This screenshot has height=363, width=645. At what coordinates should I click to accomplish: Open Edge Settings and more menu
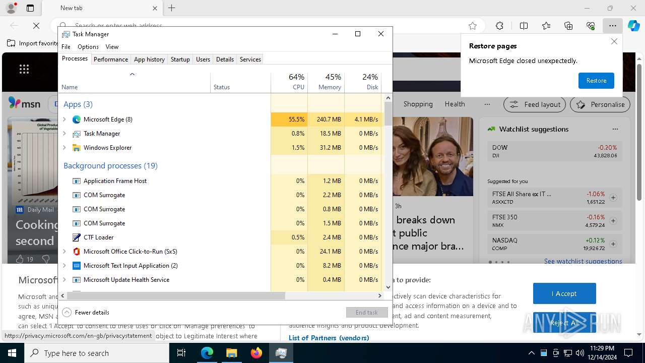[612, 26]
